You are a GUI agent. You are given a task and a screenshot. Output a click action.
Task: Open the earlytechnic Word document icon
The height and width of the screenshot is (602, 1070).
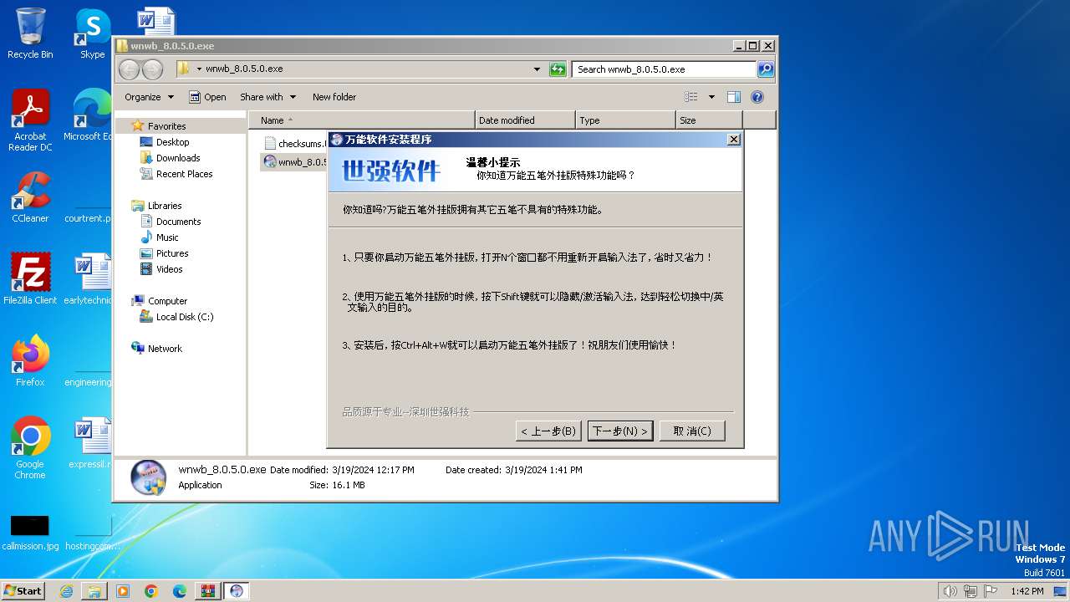pos(90,278)
